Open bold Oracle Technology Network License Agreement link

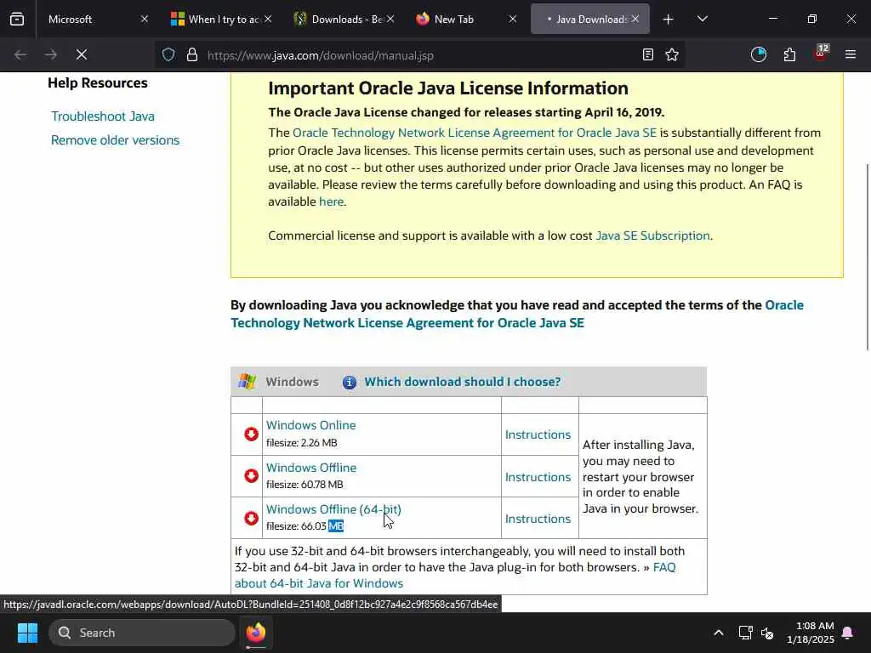pos(517,314)
